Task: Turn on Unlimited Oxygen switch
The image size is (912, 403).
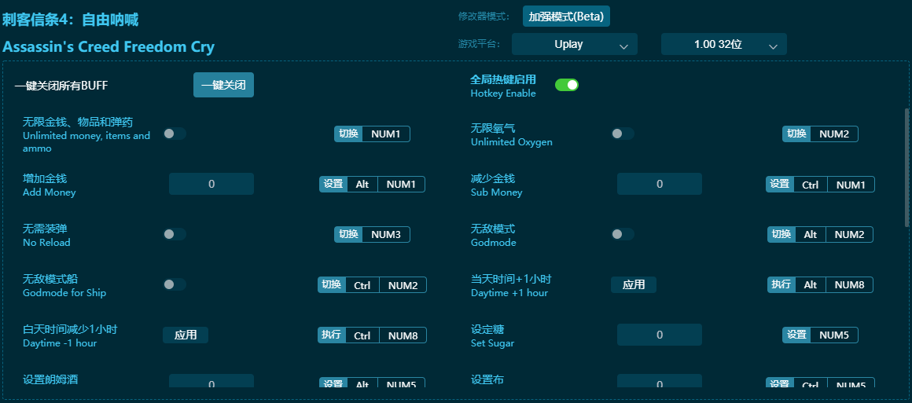Action: [623, 134]
